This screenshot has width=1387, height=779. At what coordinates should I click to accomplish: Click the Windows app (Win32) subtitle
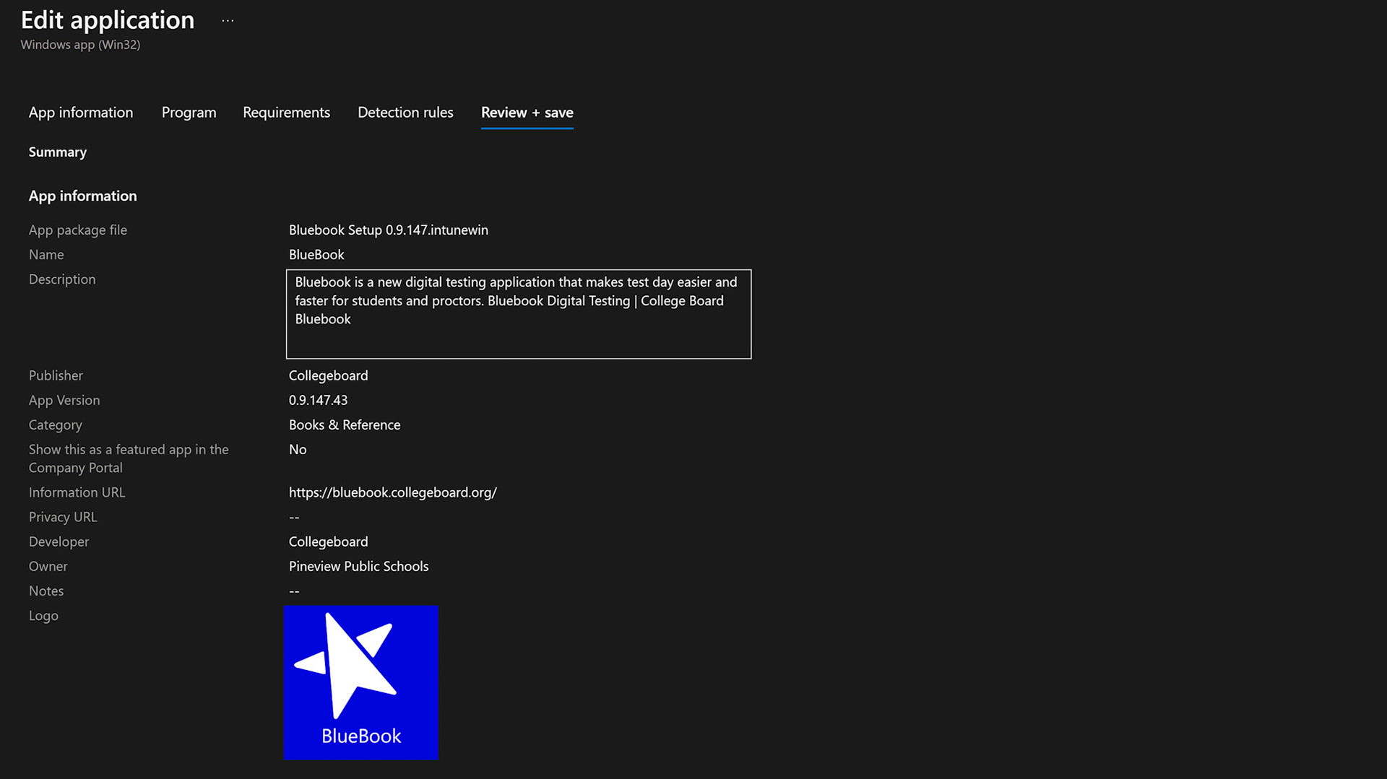pyautogui.click(x=80, y=45)
